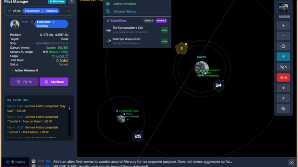Click the Pluto pilot name link
Screen dimensions: 298x167
point(25,22)
